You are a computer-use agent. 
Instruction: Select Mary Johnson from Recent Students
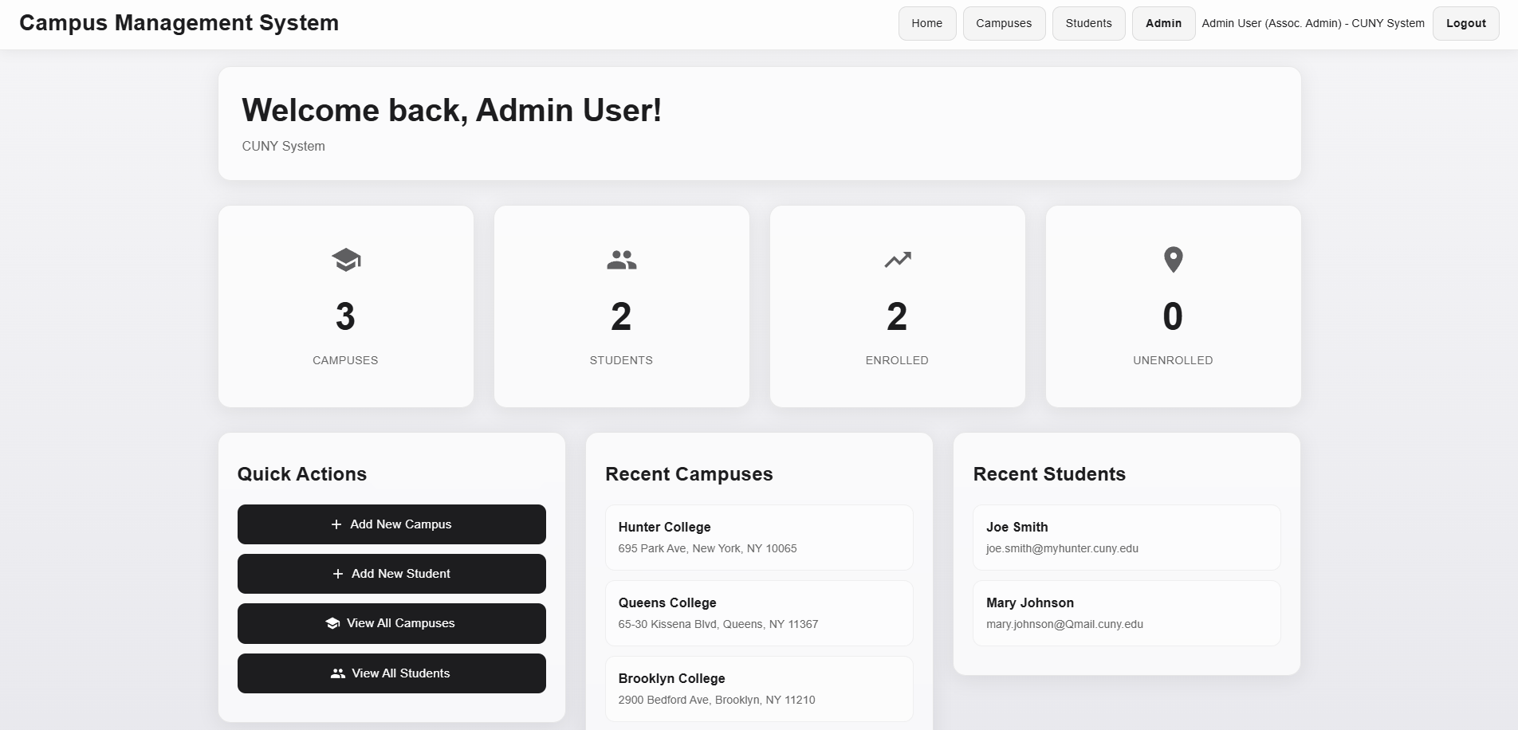(x=1126, y=612)
